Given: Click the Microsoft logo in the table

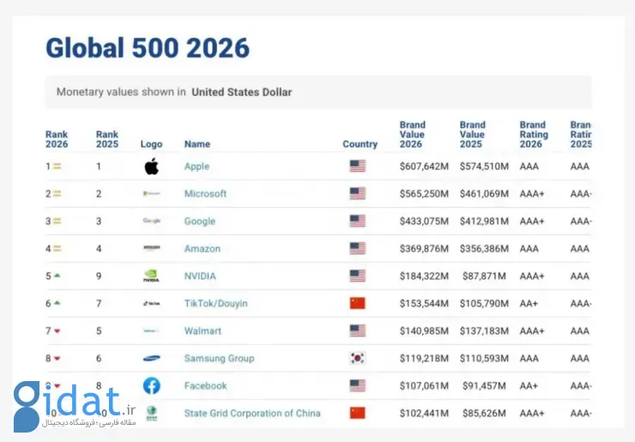Looking at the screenshot, I should pyautogui.click(x=152, y=194).
